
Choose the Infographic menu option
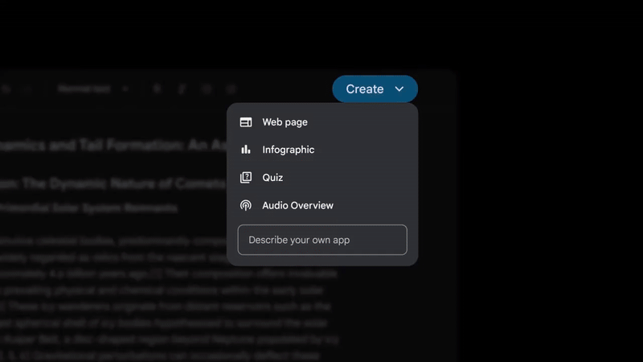322,150
